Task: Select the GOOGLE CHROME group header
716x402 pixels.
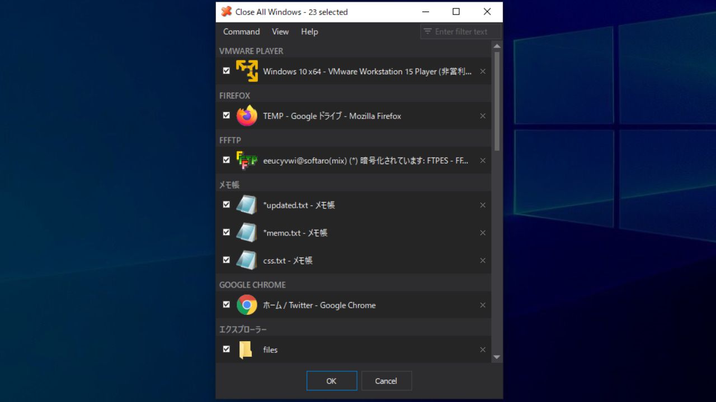Action: [x=252, y=285]
